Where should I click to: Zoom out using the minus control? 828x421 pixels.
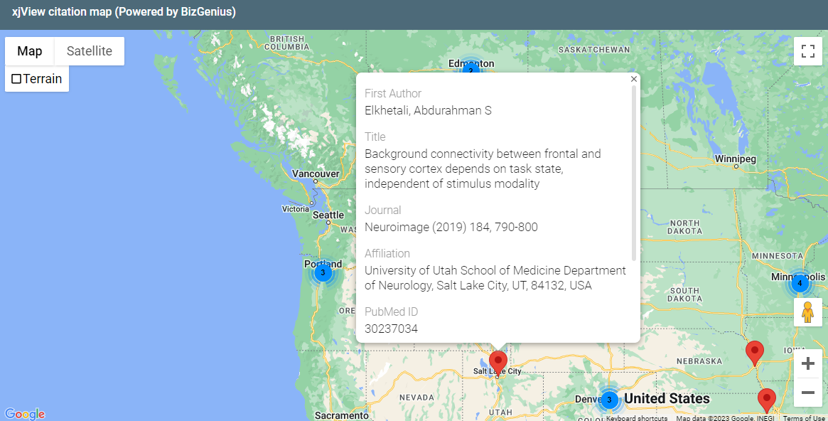(807, 392)
